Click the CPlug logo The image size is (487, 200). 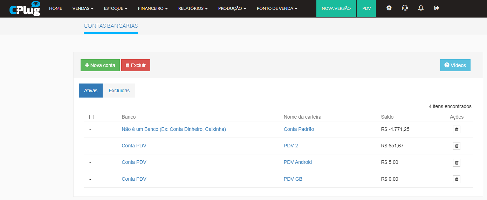pos(25,8)
